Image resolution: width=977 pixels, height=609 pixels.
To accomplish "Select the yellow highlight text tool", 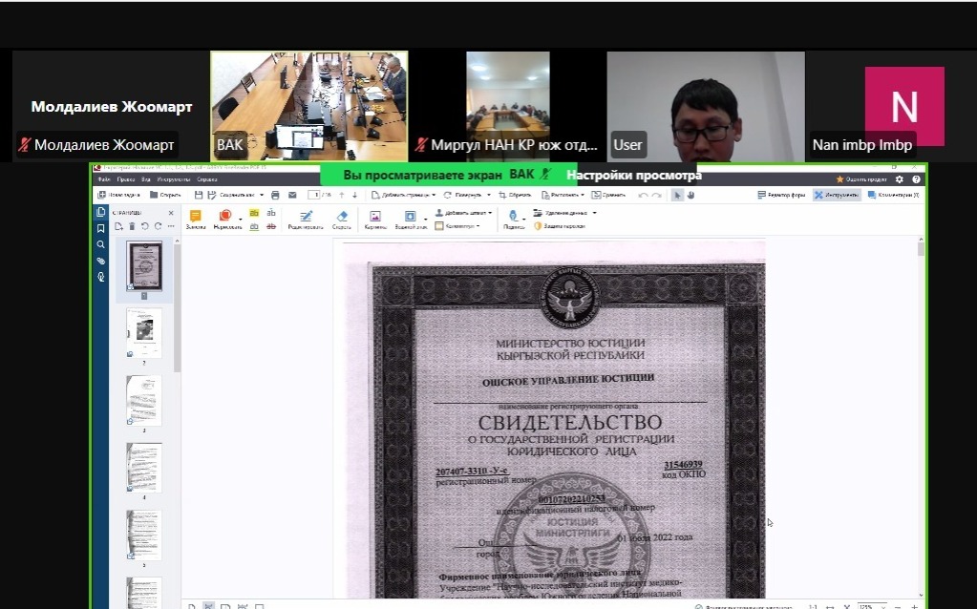I will click(x=254, y=213).
